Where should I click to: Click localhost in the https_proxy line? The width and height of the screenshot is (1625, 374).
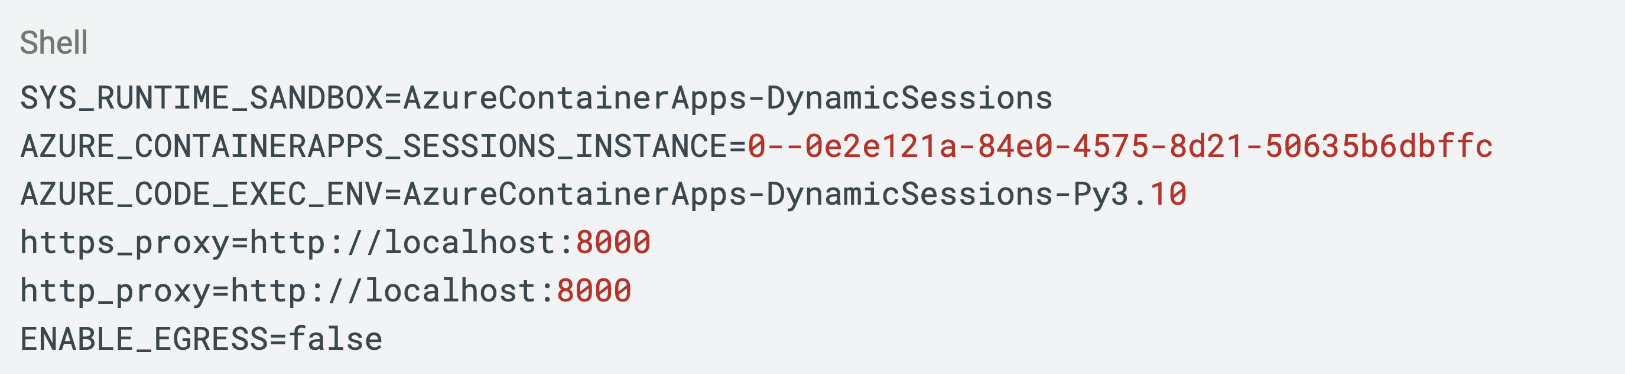click(469, 242)
